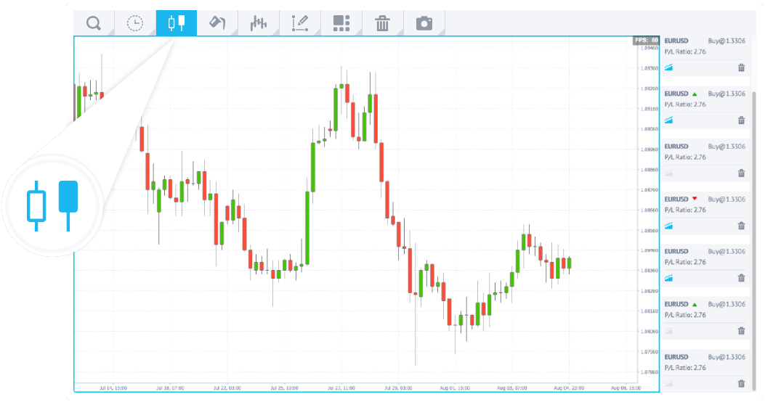765x402 pixels.
Task: Toggle chart icon on red-arrow EURUSD card
Action: (669, 226)
